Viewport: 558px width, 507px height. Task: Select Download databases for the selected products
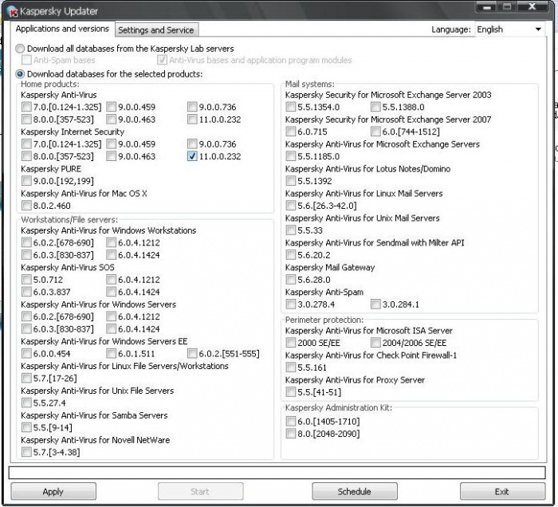[x=20, y=74]
